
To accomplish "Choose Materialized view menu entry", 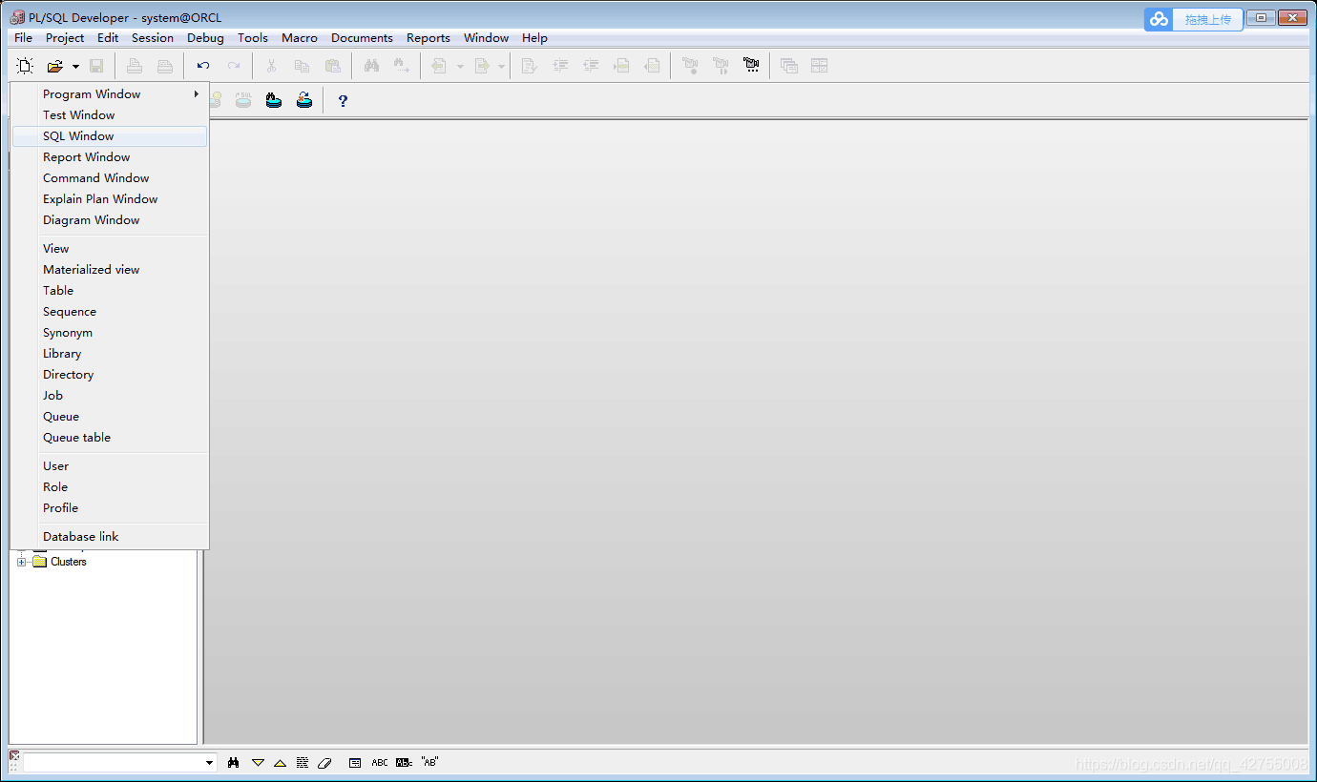I will click(x=110, y=270).
